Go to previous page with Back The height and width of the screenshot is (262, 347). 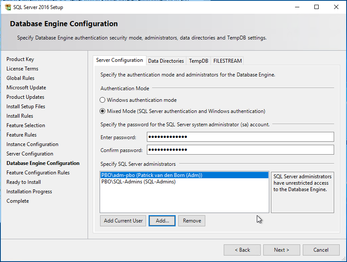242,250
